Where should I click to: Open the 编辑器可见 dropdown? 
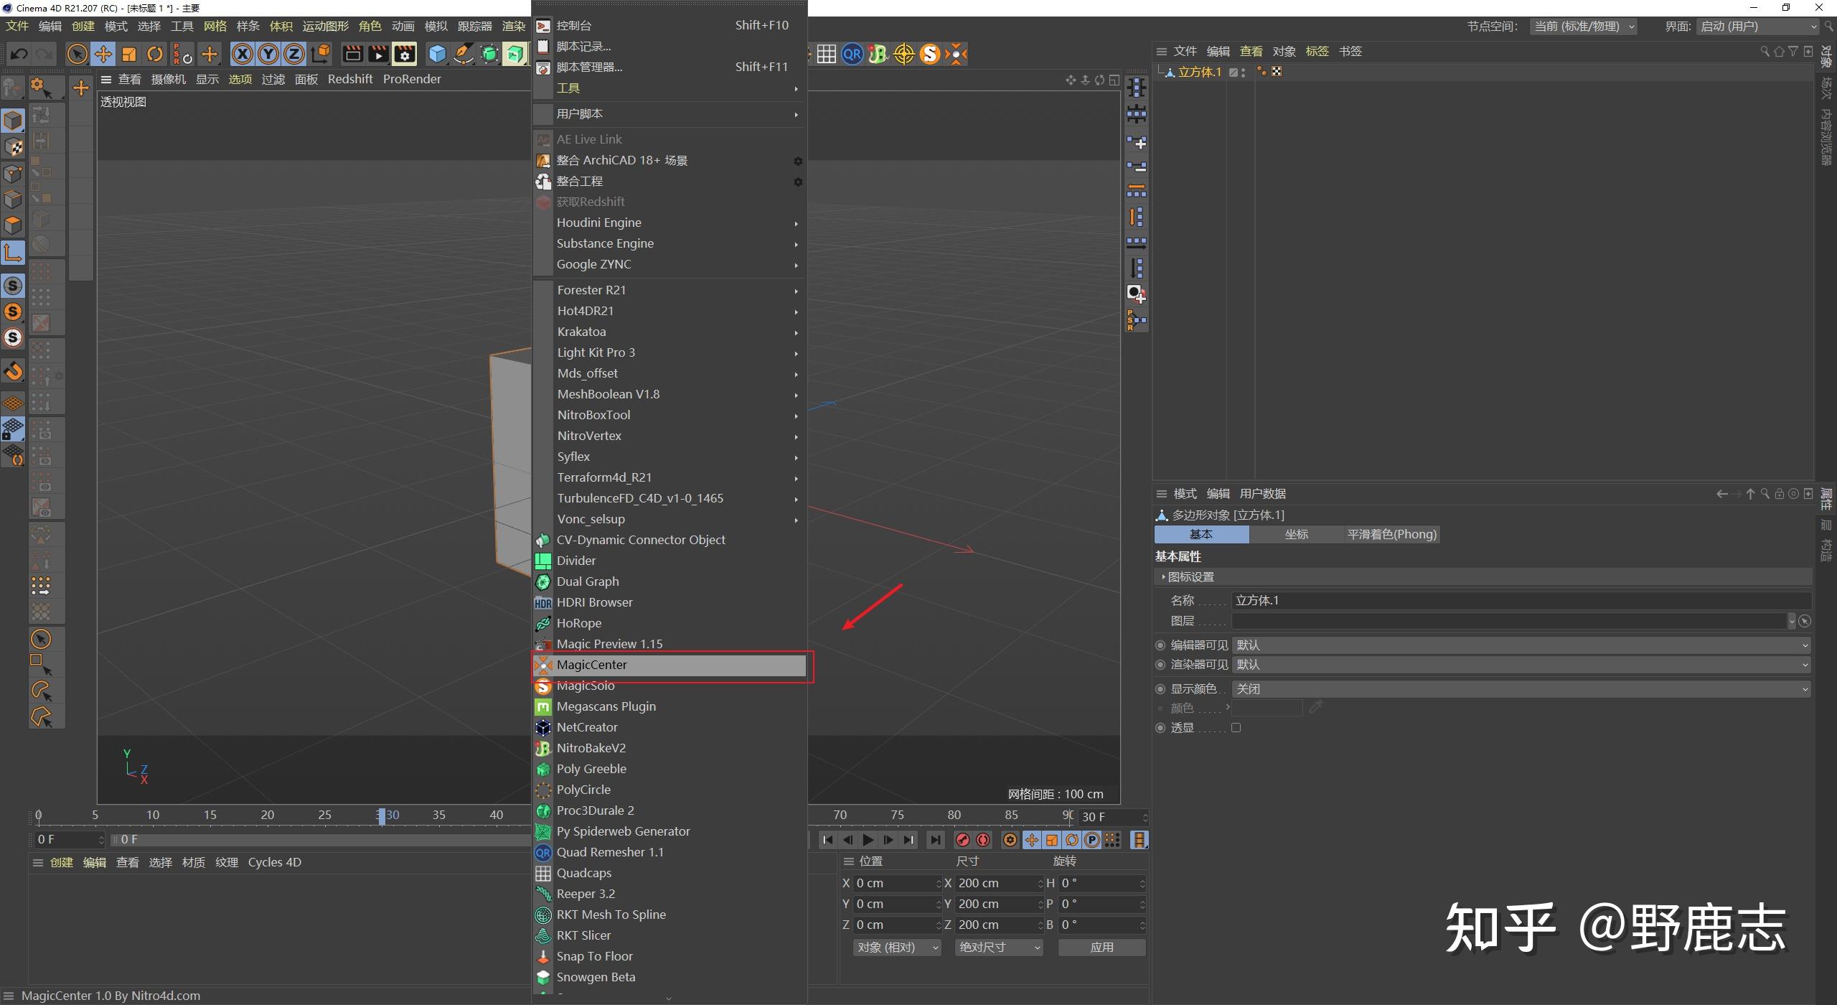1521,645
